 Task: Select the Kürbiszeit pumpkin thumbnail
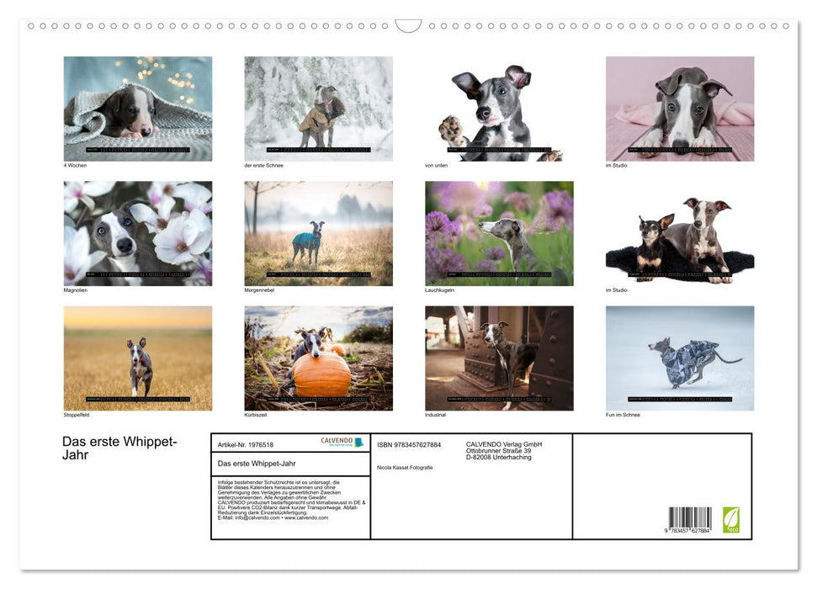318,358
